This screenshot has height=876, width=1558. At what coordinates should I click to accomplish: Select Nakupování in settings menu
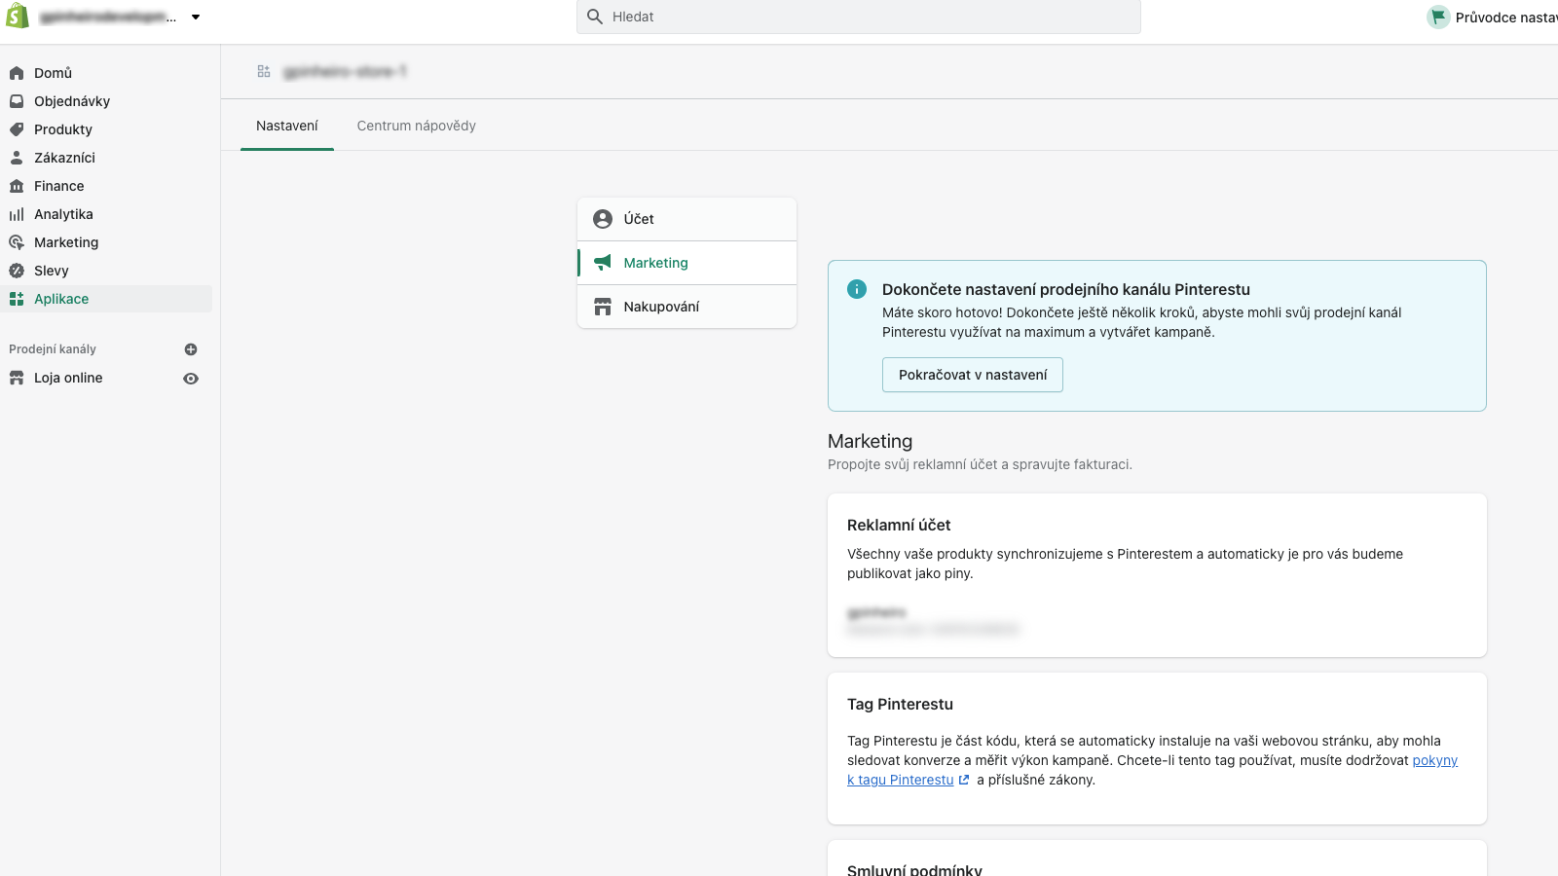click(x=686, y=307)
